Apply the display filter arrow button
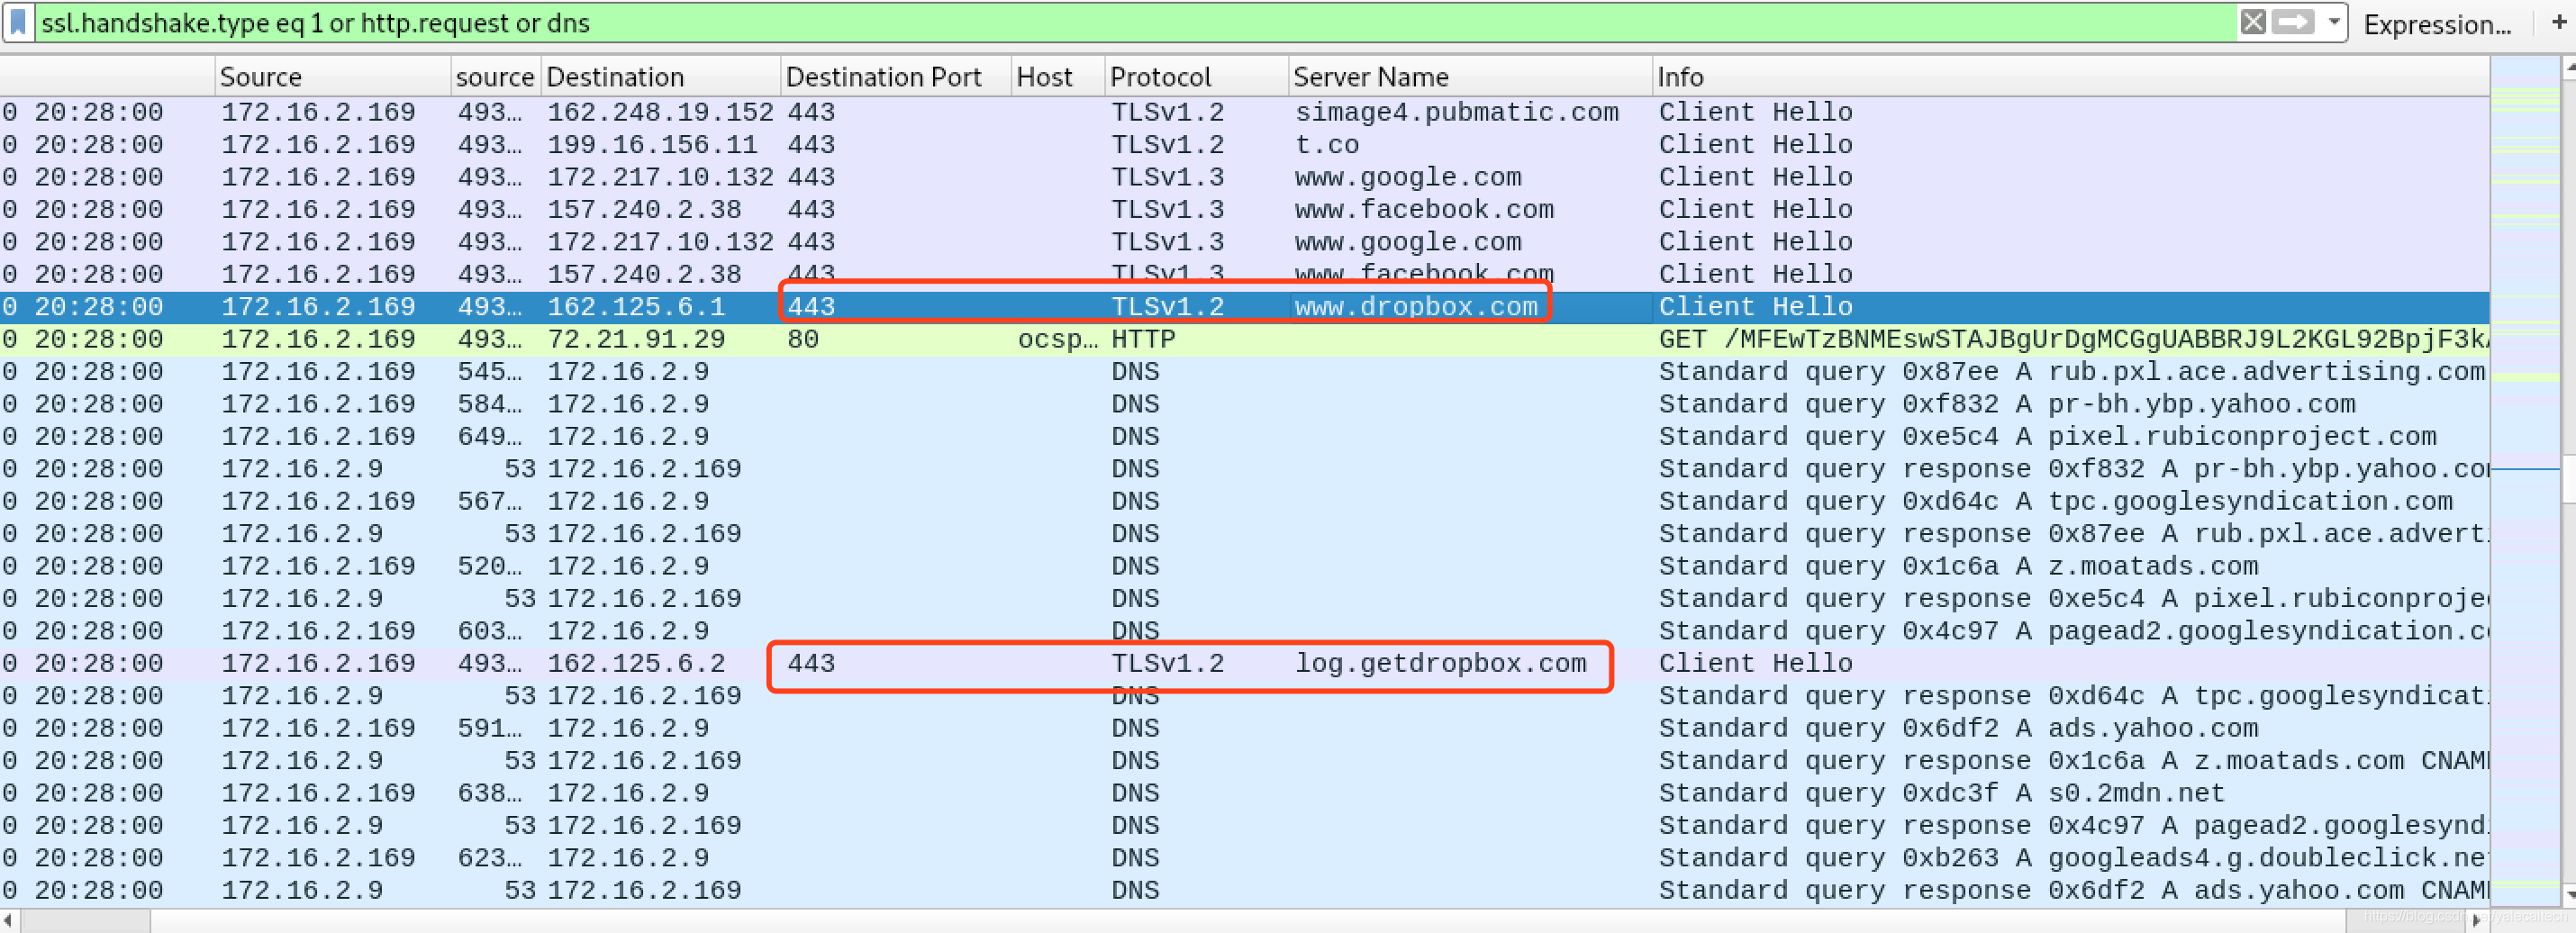This screenshot has height=933, width=2576. (x=2293, y=22)
